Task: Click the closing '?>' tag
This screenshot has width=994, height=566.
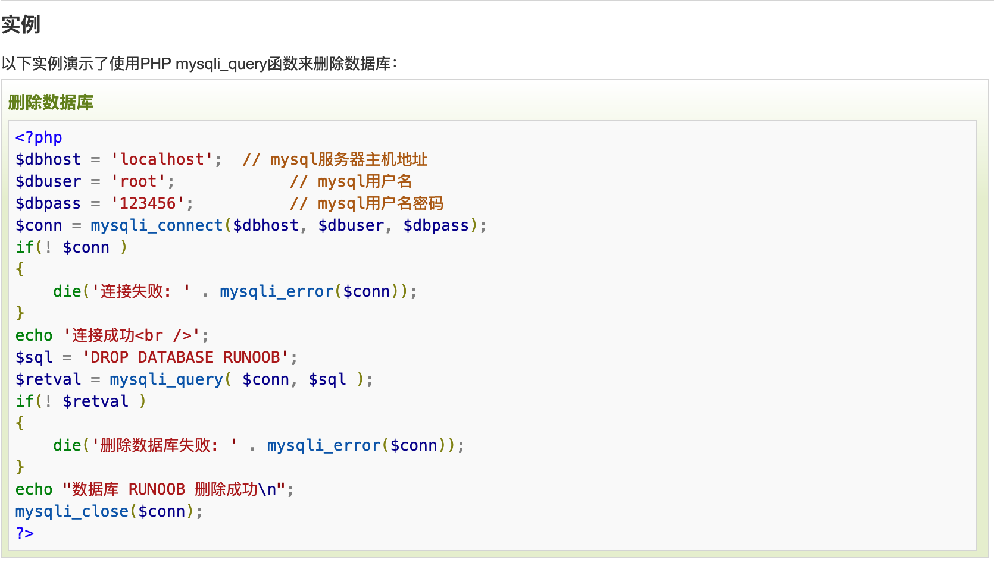Action: pyautogui.click(x=25, y=533)
